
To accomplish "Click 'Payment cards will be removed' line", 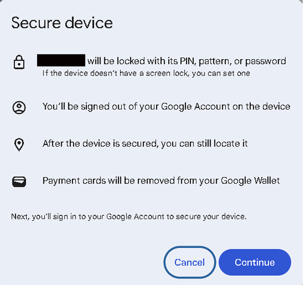I will pos(161,181).
